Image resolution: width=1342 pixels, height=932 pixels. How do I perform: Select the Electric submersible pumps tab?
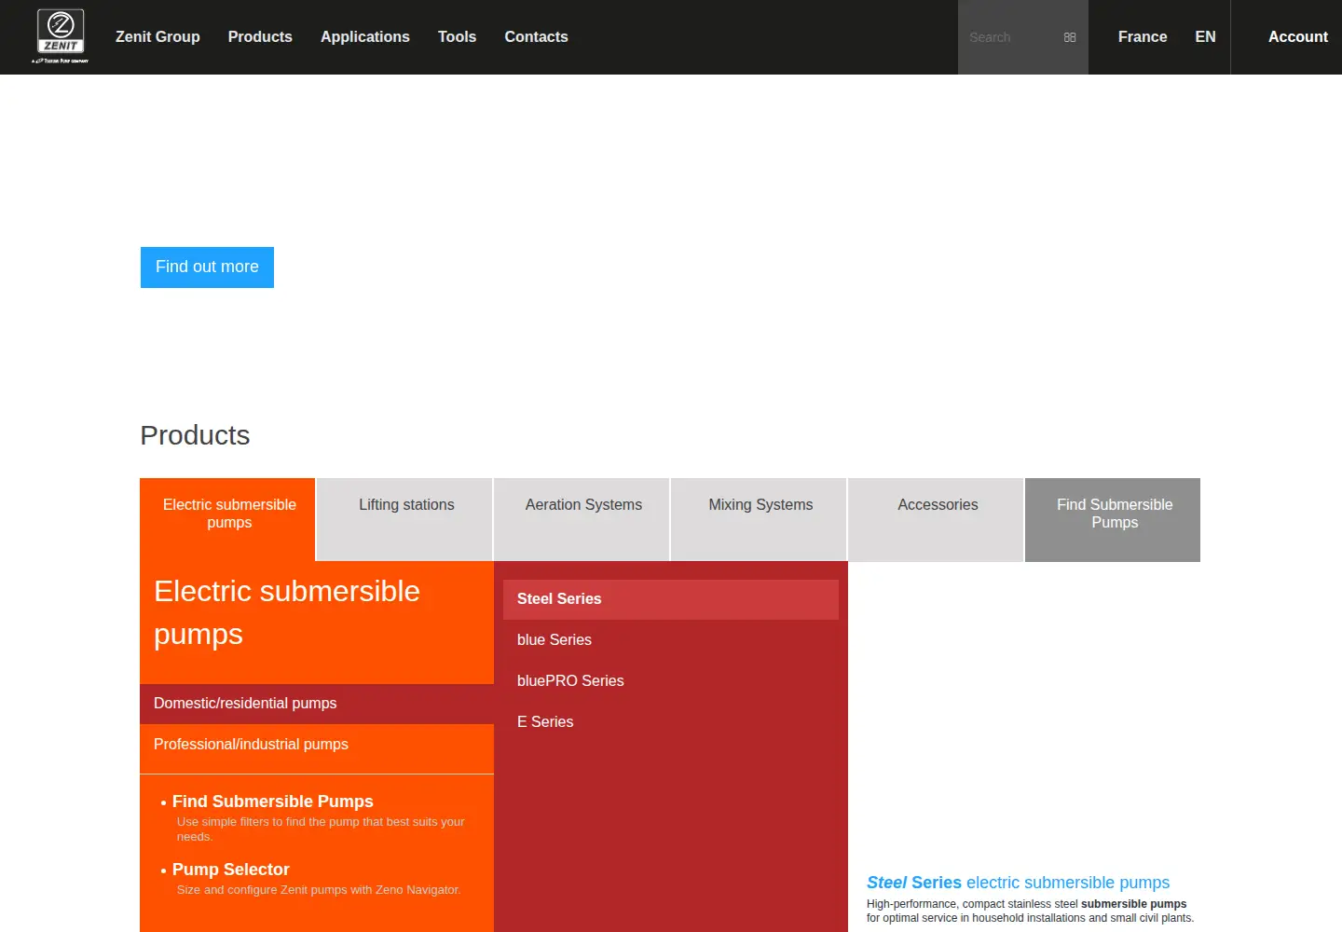point(228,520)
